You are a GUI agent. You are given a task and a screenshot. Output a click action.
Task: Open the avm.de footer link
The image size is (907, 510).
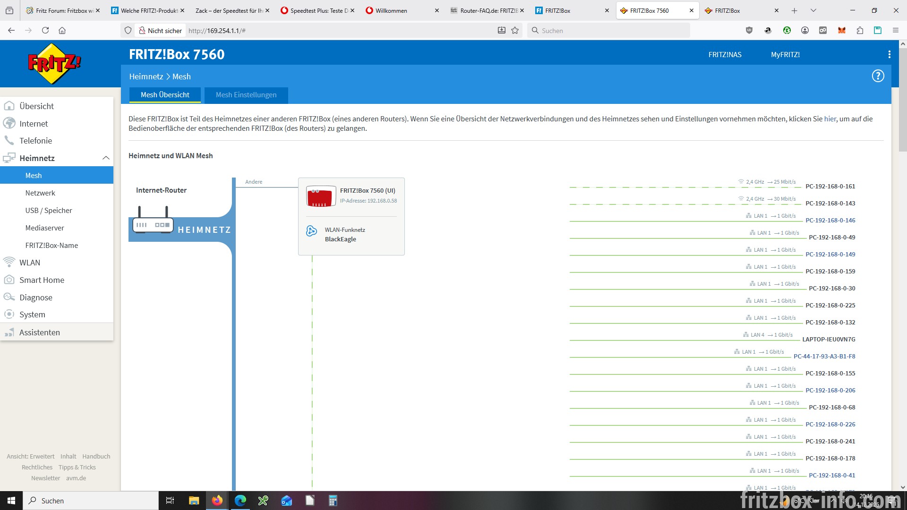(x=76, y=478)
